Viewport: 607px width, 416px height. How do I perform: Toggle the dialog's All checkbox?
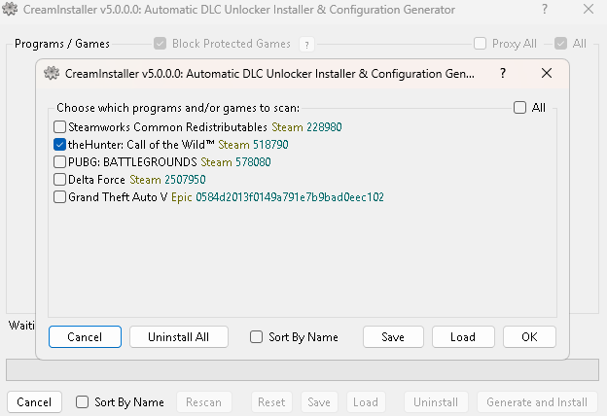pyautogui.click(x=519, y=108)
